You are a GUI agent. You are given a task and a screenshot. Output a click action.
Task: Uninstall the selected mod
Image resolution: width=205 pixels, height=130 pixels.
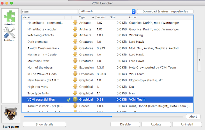pyautogui.click(x=187, y=124)
